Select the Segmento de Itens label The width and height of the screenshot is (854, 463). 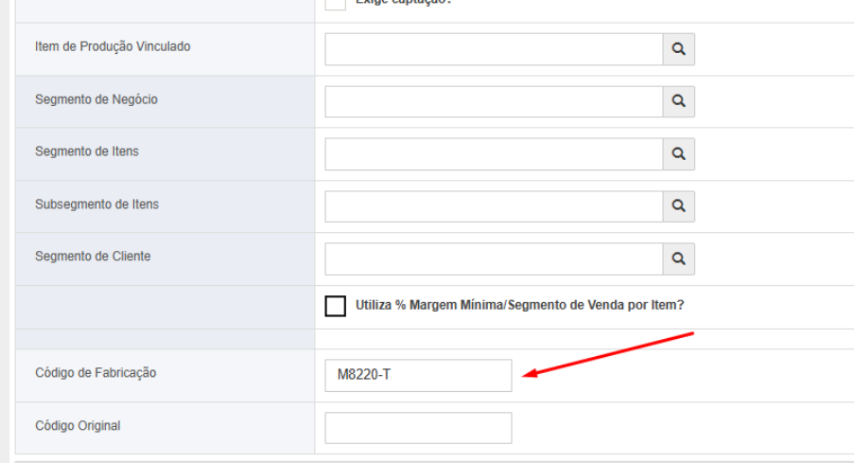(x=87, y=151)
